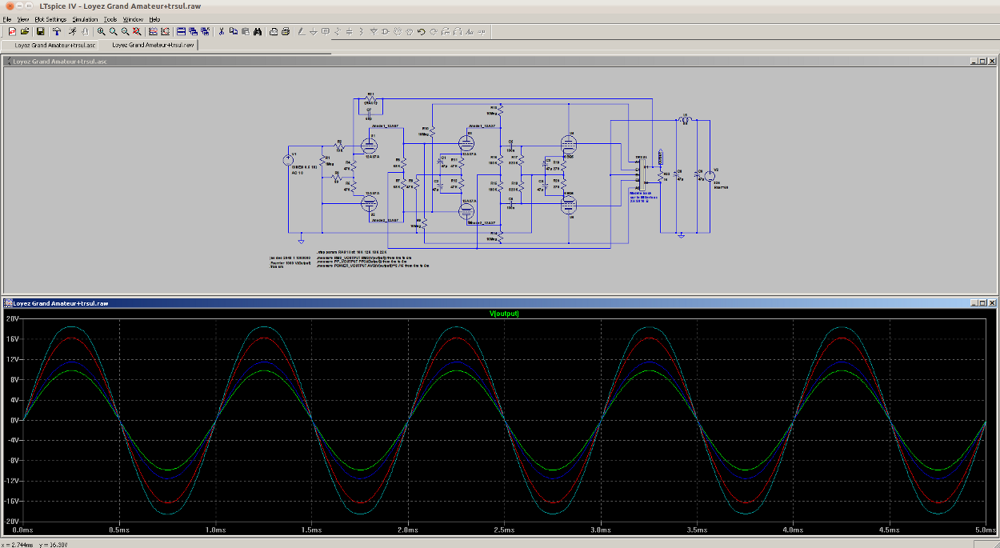Cascade windows with the Cascade icon
The height and width of the screenshot is (548, 1000).
(194, 31)
